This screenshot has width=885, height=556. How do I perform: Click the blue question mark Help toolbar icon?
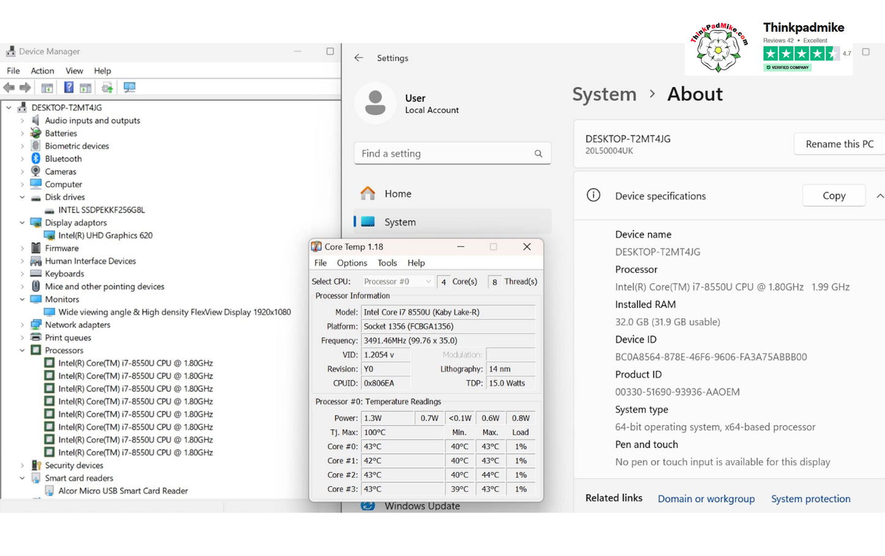pos(69,88)
